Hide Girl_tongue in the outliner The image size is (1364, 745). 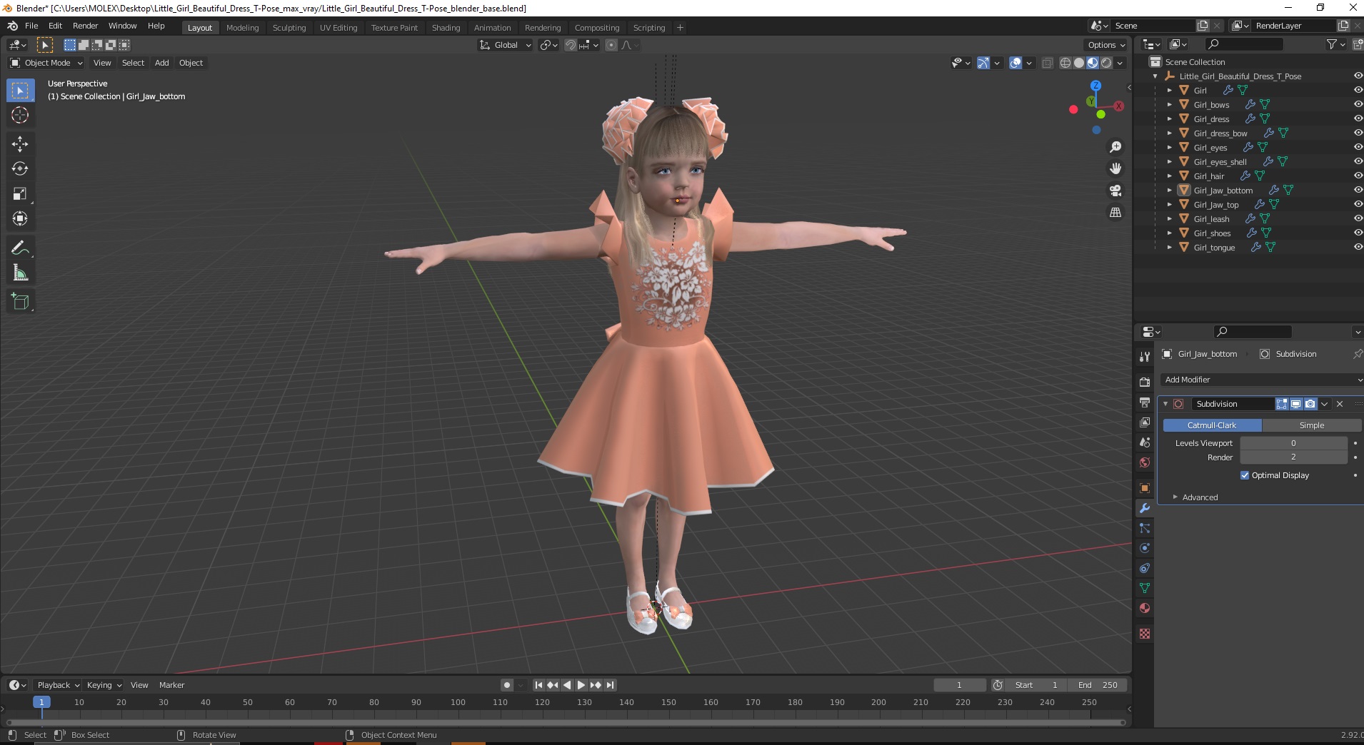[1358, 247]
